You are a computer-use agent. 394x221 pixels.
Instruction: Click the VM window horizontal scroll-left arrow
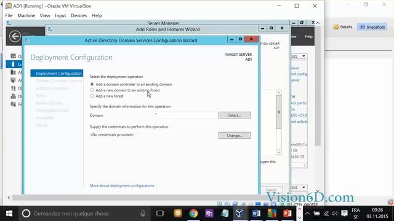pos(9,198)
